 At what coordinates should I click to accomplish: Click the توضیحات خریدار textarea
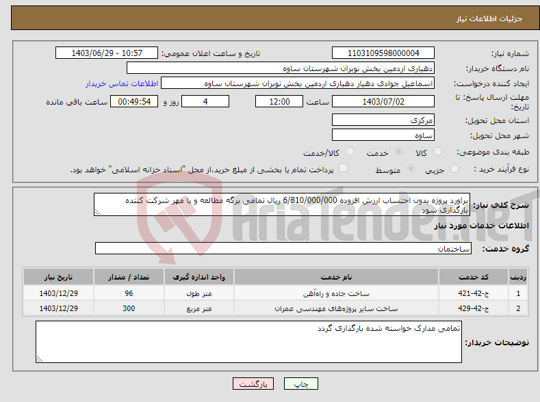point(248,342)
